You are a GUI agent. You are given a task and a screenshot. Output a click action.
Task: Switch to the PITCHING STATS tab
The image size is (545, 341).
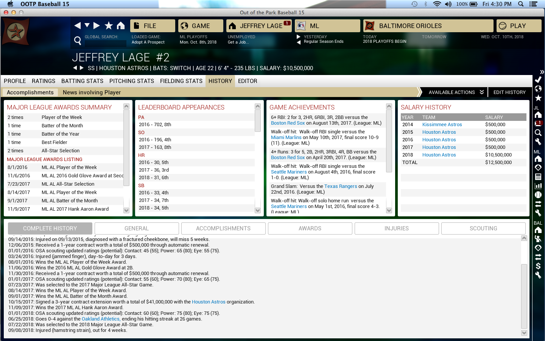132,81
